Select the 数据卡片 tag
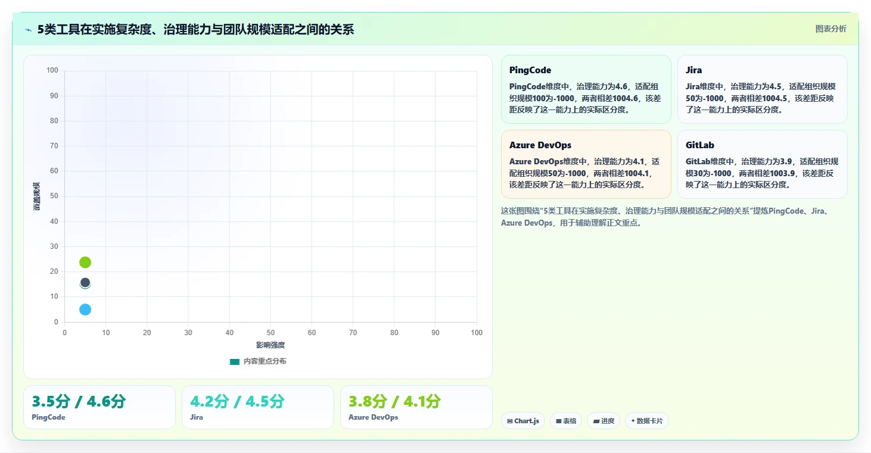Image resolution: width=871 pixels, height=453 pixels. click(647, 421)
